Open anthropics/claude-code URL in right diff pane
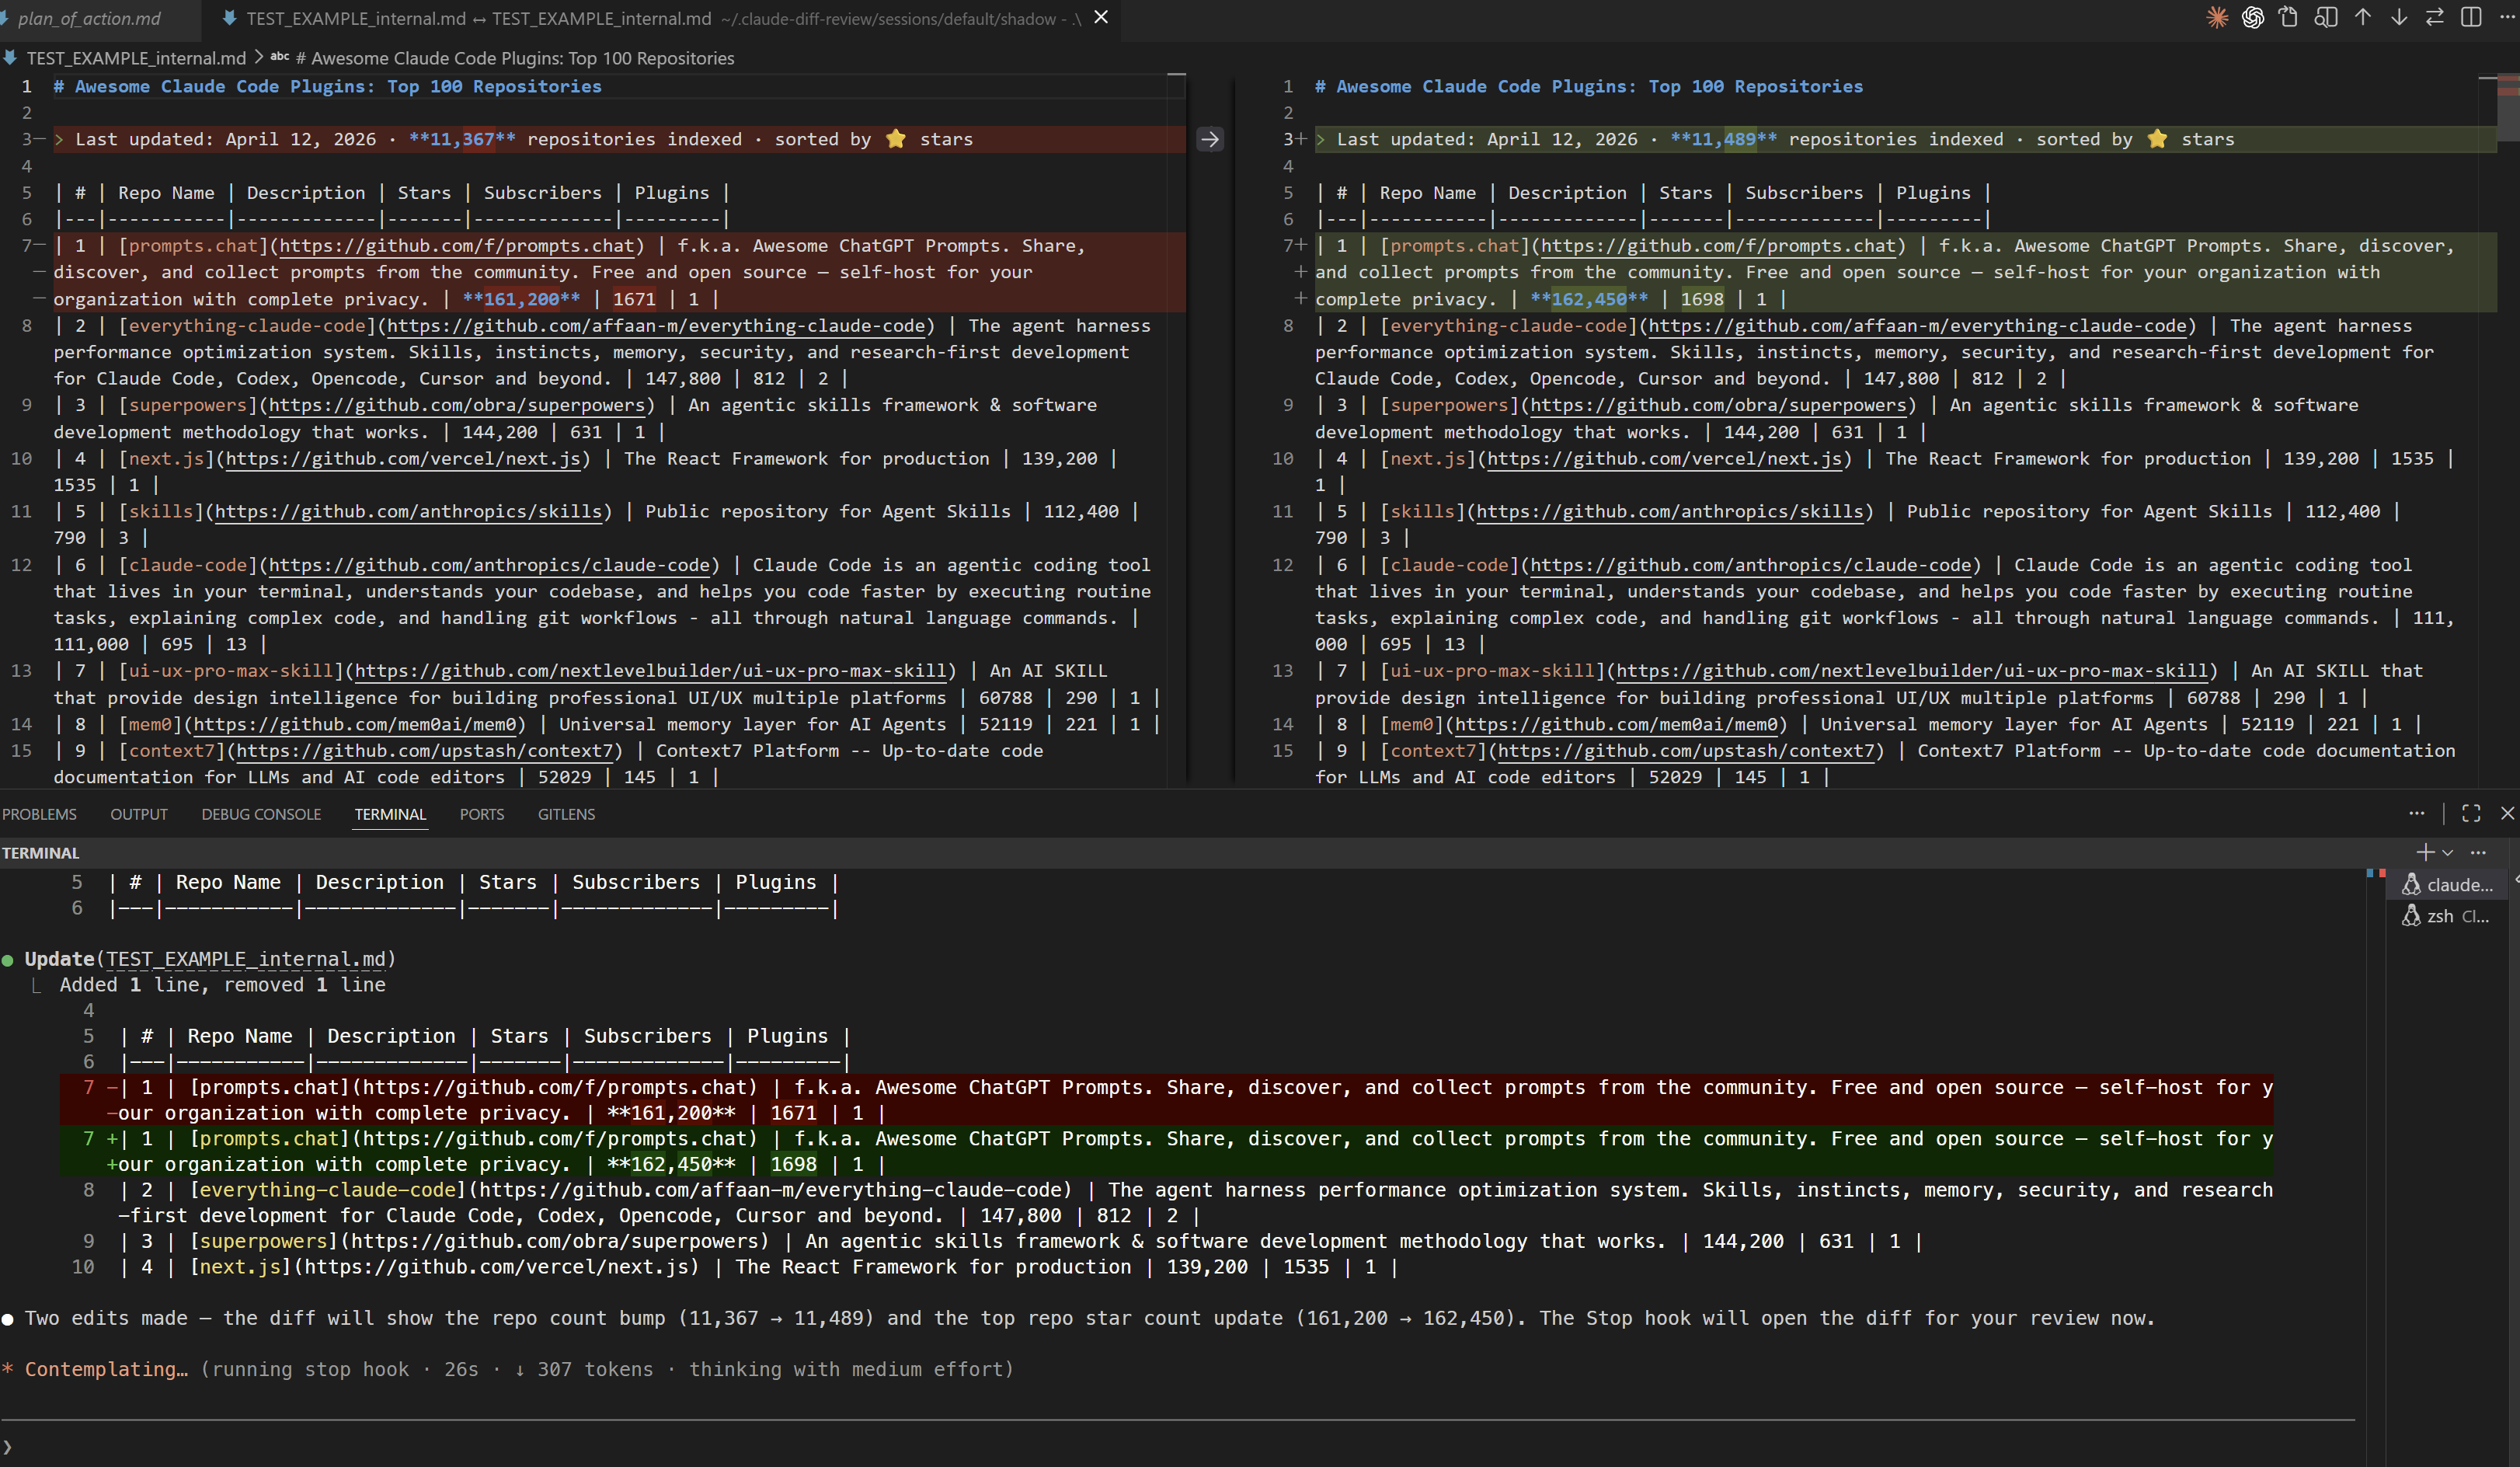 point(1751,565)
